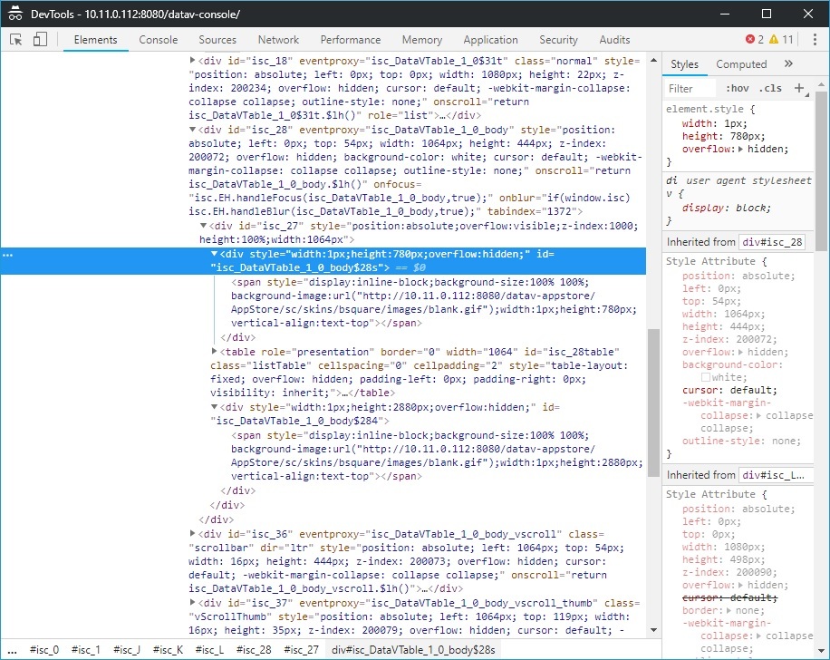Toggle the .cls element classes panel
830x660 pixels.
click(770, 89)
